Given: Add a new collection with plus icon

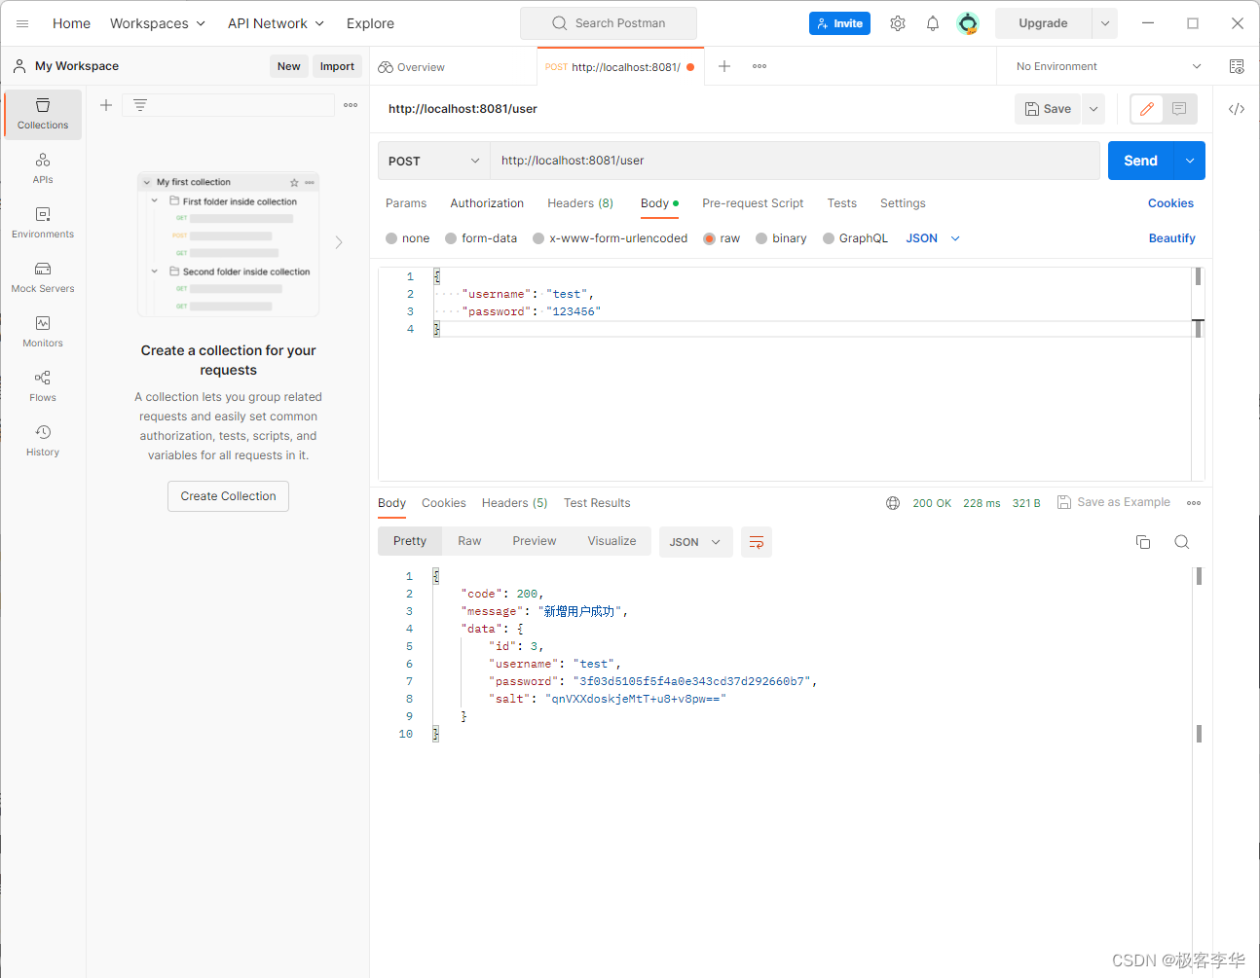Looking at the screenshot, I should tap(106, 105).
